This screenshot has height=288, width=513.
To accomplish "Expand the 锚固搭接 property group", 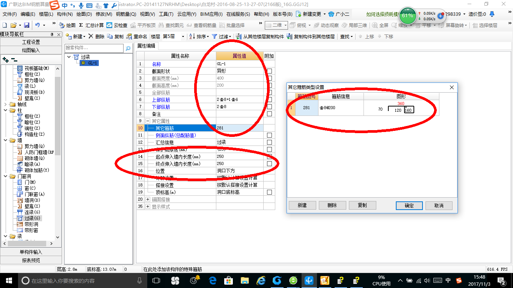I will pos(148,199).
